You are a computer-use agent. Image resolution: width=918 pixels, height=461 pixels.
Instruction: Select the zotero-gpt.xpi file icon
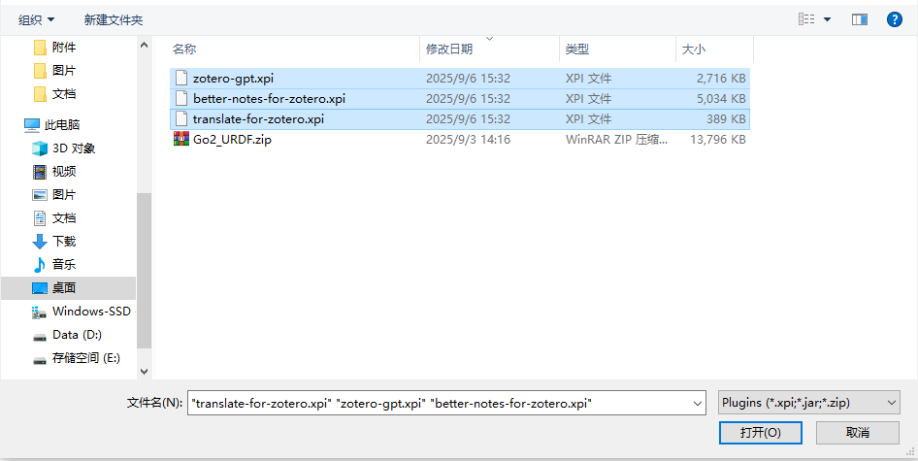click(181, 78)
